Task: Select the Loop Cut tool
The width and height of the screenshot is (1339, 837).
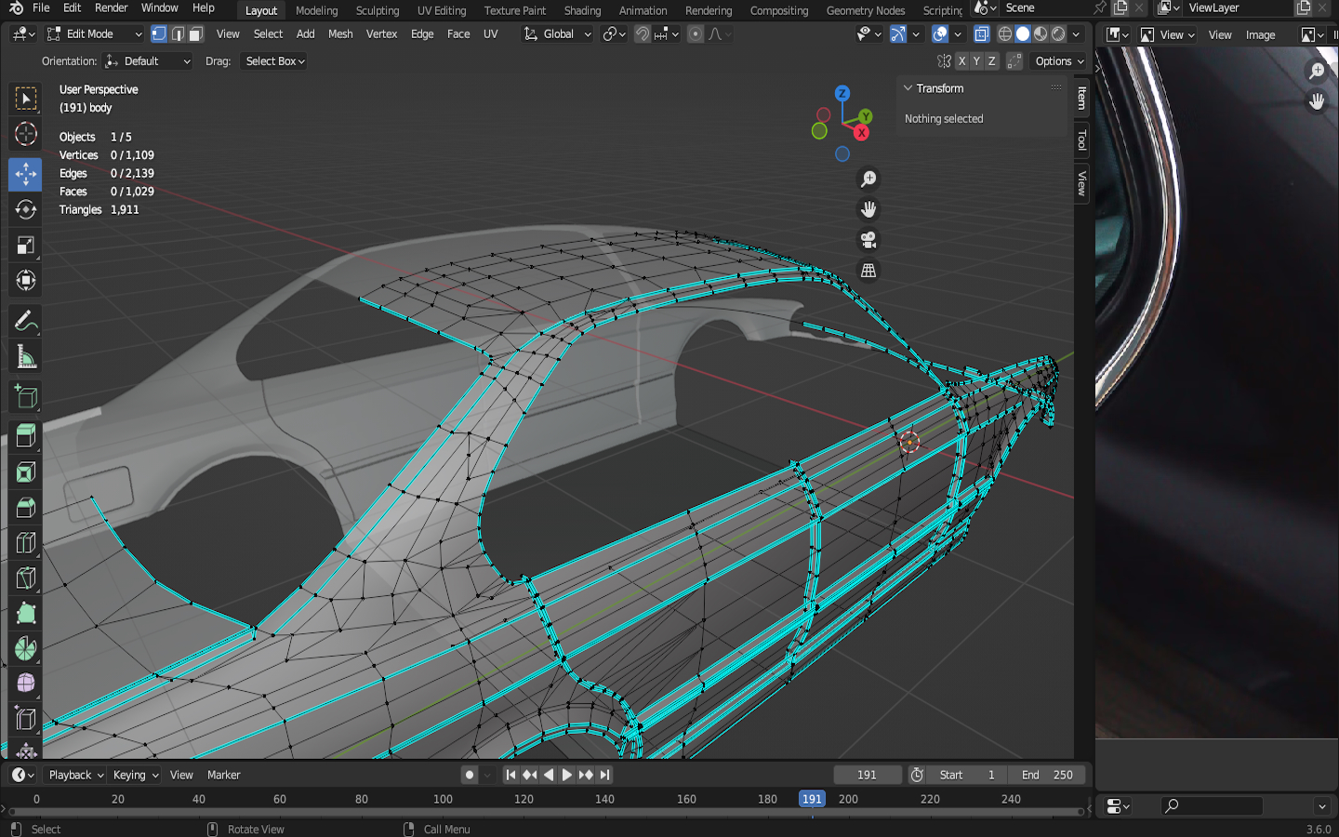Action: [25, 543]
